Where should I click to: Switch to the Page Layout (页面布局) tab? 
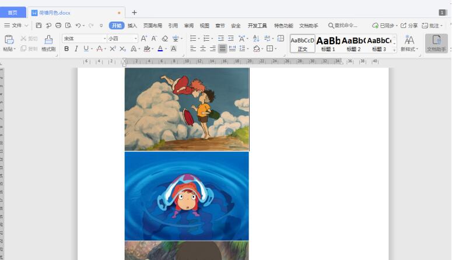point(152,26)
